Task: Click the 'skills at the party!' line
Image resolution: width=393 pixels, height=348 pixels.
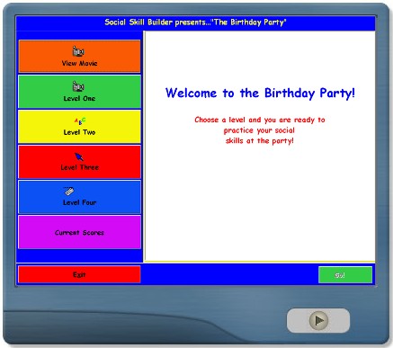Action: pyautogui.click(x=260, y=140)
